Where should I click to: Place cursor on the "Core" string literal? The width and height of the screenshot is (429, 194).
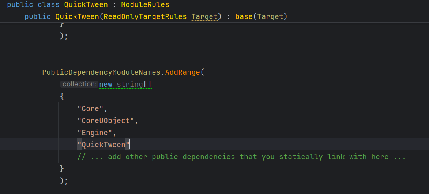point(91,109)
